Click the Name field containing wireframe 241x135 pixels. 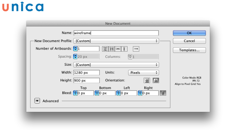pyautogui.click(x=116, y=33)
